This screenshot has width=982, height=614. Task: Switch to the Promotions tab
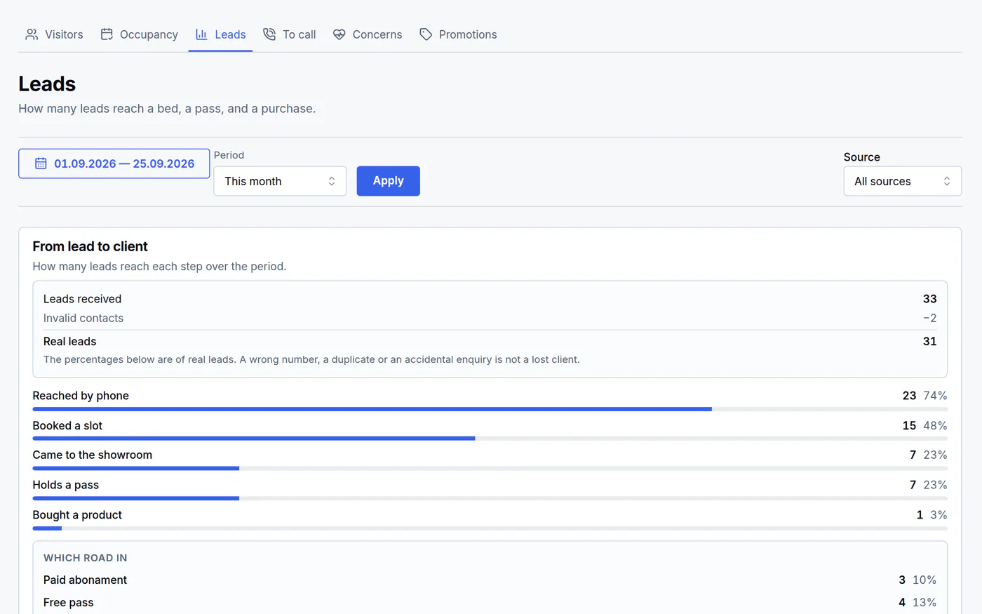(458, 34)
